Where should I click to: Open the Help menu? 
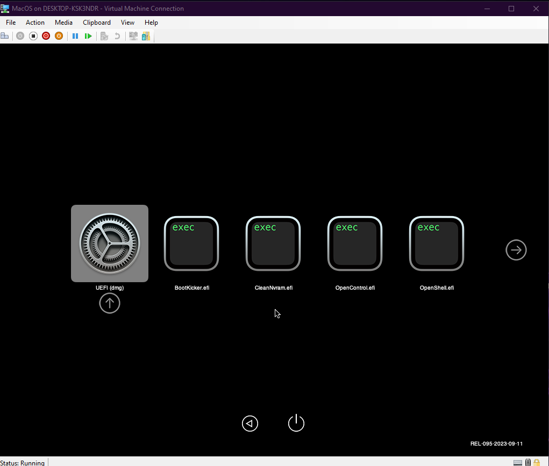click(x=151, y=23)
